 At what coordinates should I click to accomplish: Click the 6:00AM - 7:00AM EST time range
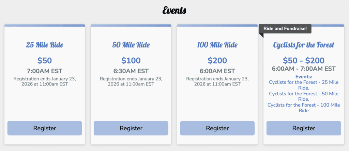(x=304, y=69)
